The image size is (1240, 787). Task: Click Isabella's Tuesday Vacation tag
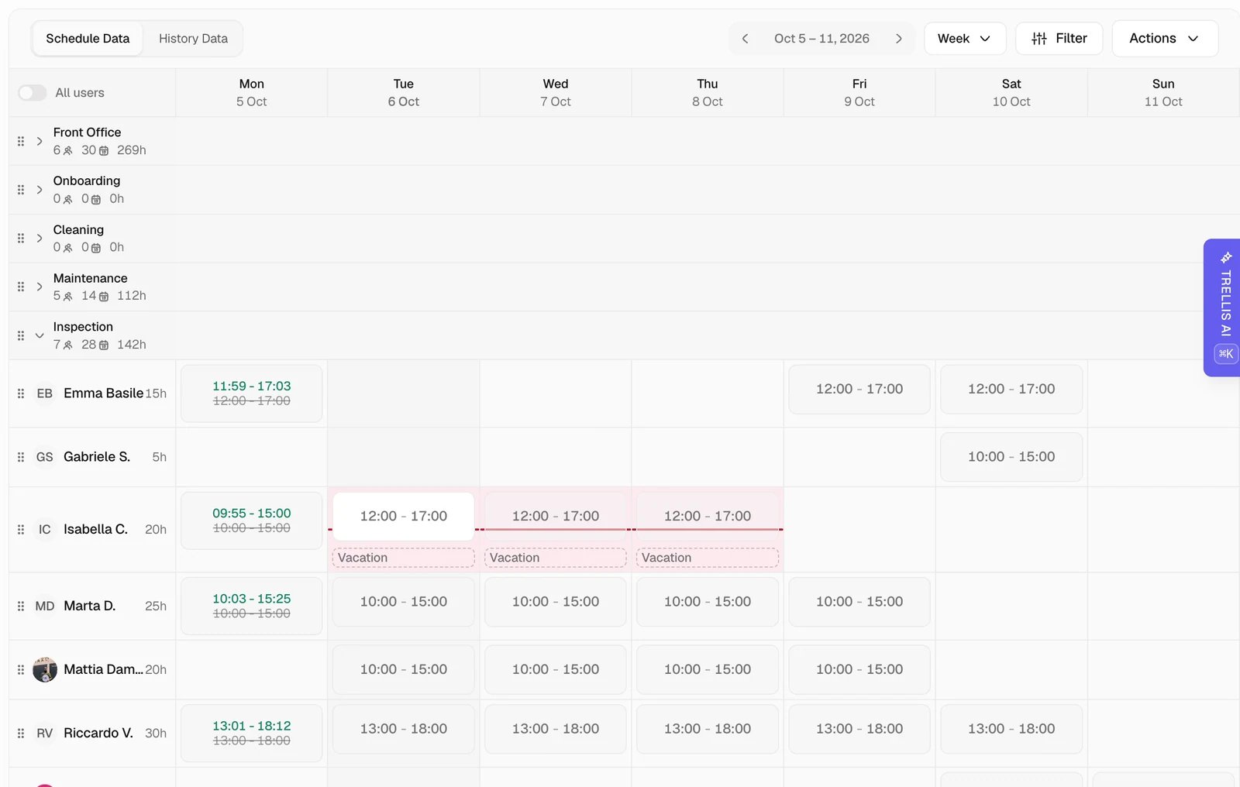(x=404, y=558)
